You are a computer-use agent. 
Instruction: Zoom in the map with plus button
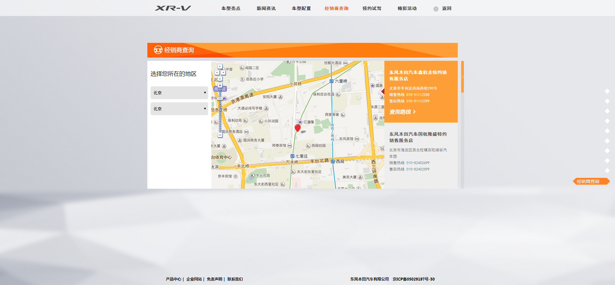point(220,85)
